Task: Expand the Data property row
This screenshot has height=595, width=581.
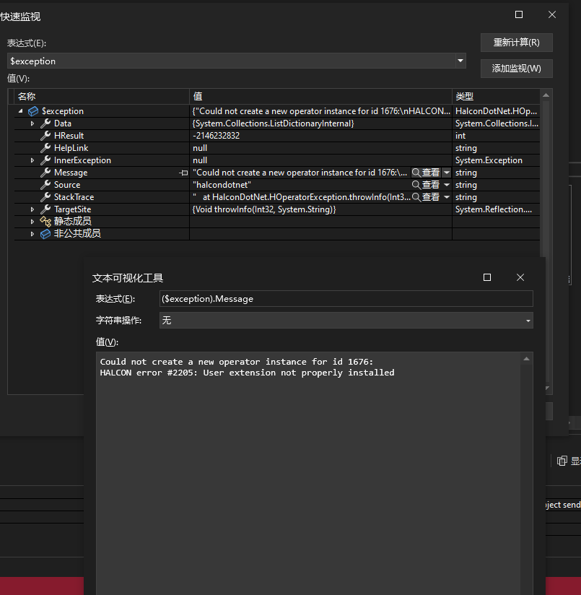Action: click(x=32, y=123)
